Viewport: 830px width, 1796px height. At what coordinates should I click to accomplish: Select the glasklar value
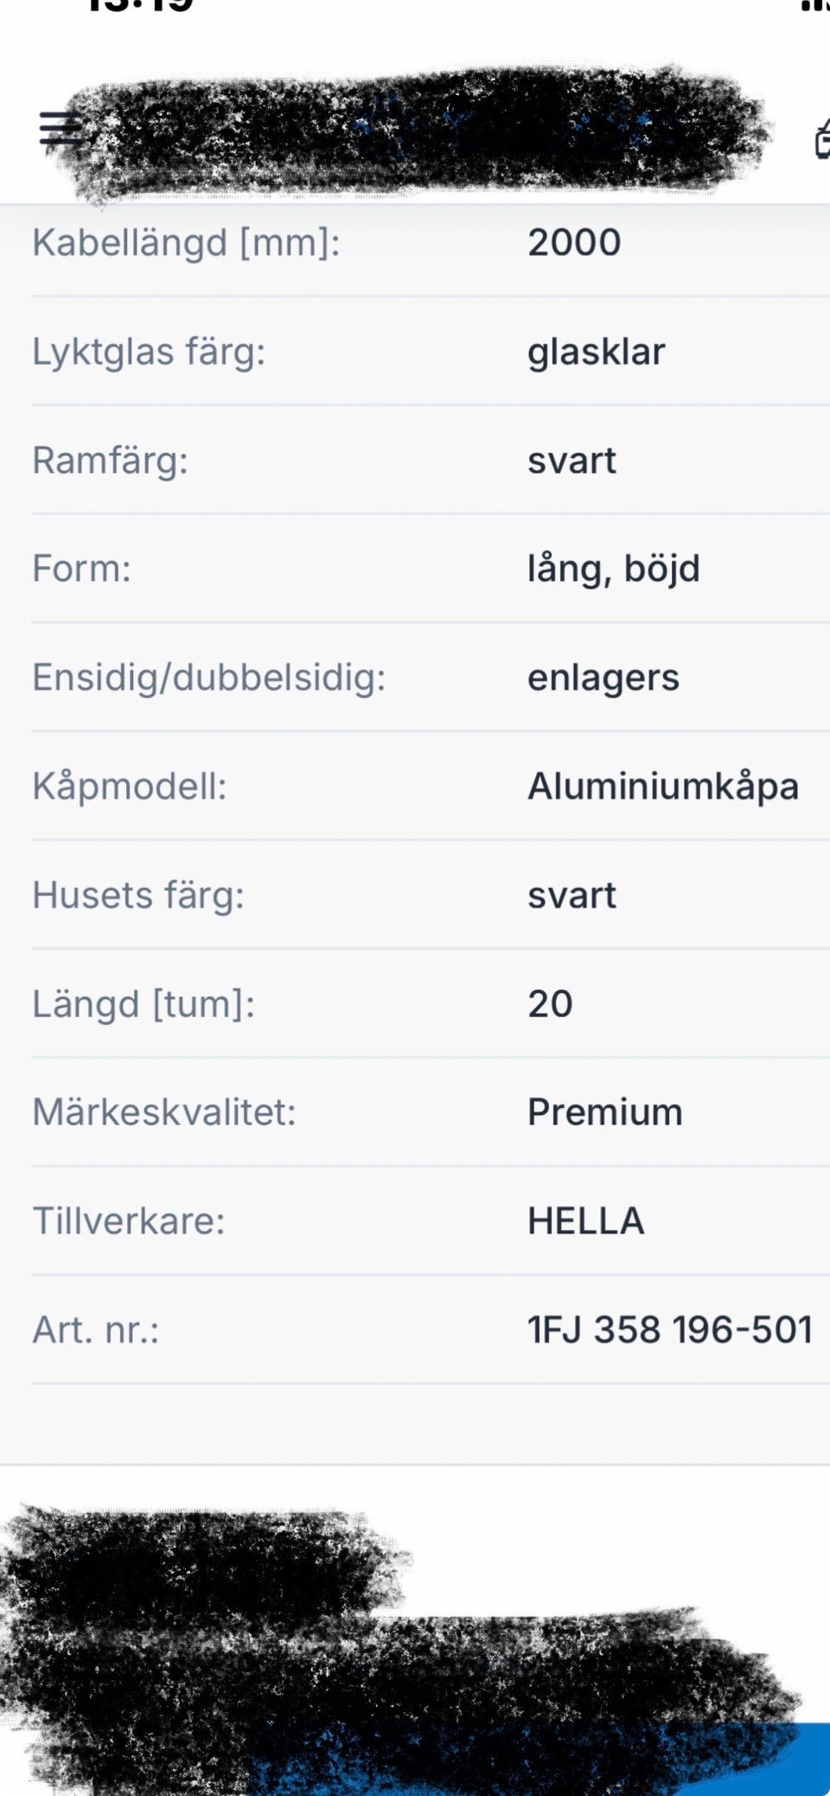click(x=597, y=352)
